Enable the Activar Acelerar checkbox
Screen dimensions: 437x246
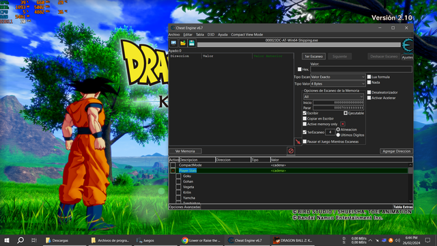(369, 98)
